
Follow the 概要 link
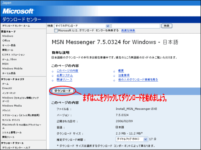pos(121,71)
